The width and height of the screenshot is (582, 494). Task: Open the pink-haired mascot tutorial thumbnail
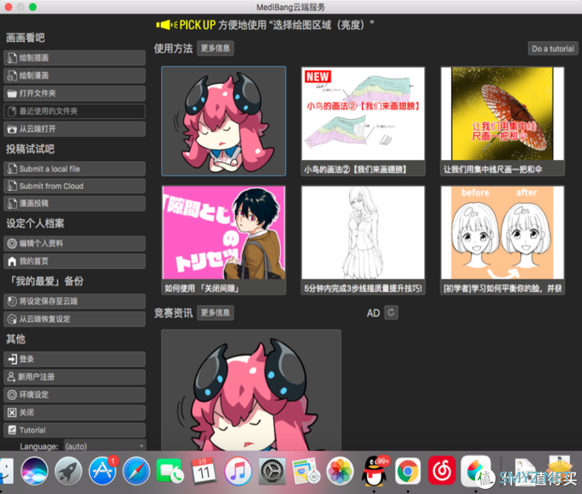click(x=223, y=121)
